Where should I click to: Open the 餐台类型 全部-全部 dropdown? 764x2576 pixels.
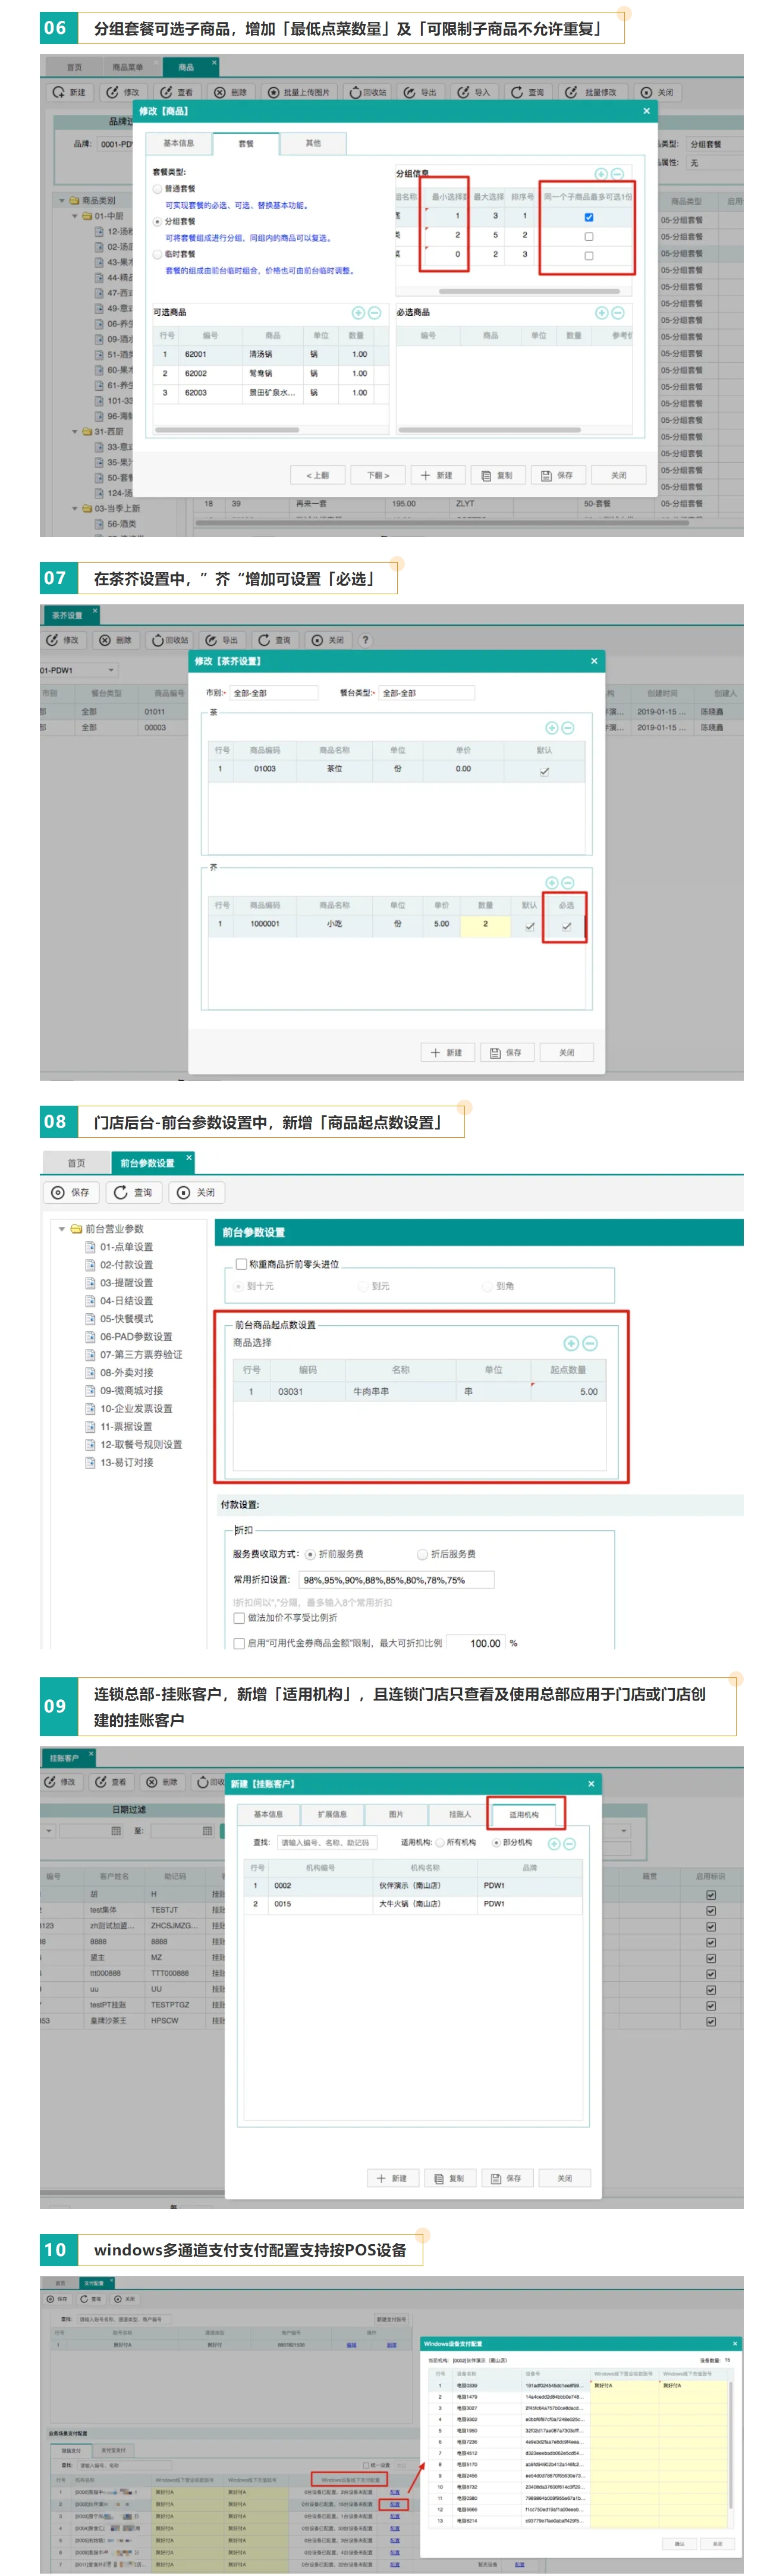427,692
